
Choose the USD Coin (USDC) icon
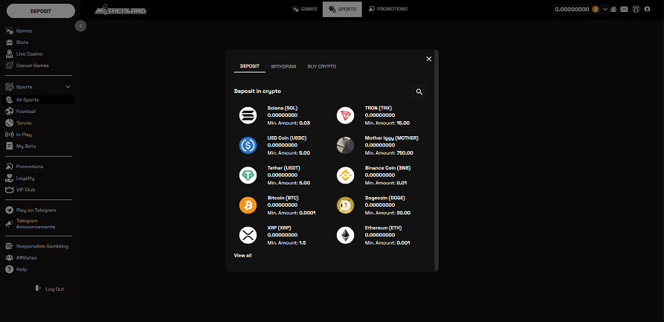pos(248,145)
